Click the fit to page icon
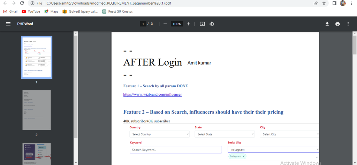357x165 pixels. 202,24
